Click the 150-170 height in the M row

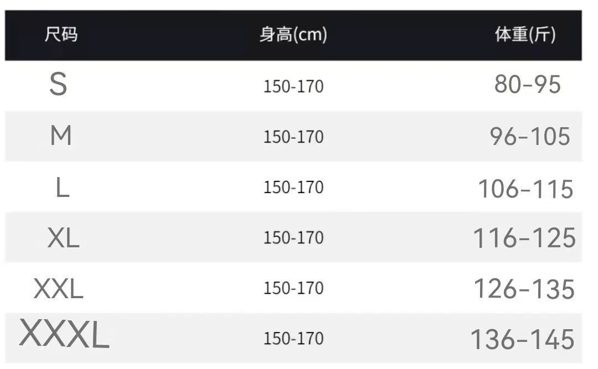click(x=293, y=137)
